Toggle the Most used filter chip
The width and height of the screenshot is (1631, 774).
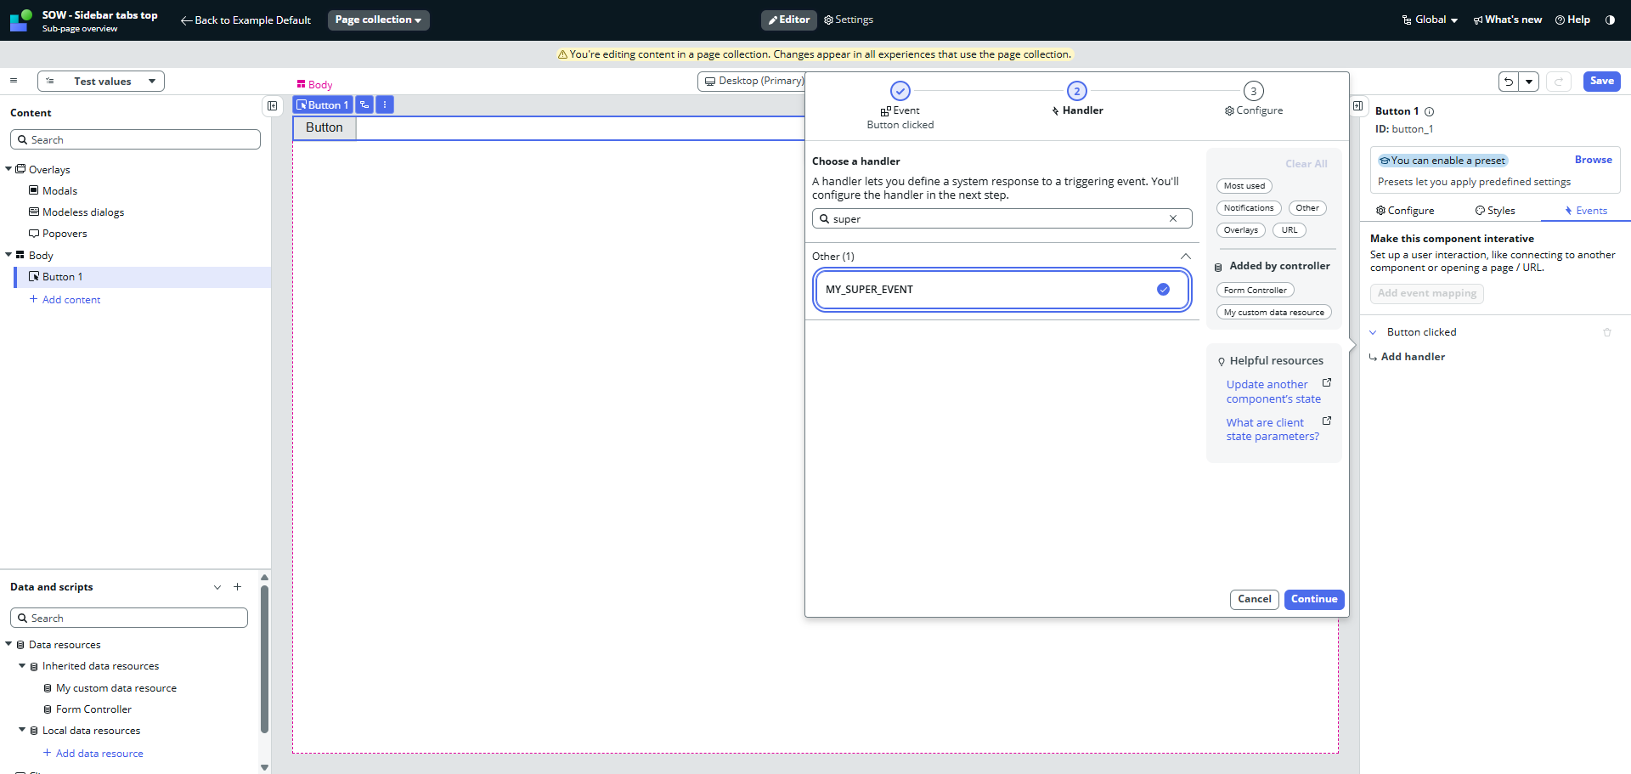[x=1244, y=186]
